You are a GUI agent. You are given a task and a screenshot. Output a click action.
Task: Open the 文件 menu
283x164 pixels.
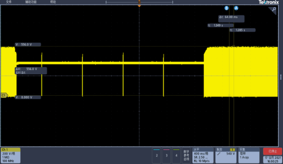9,2
